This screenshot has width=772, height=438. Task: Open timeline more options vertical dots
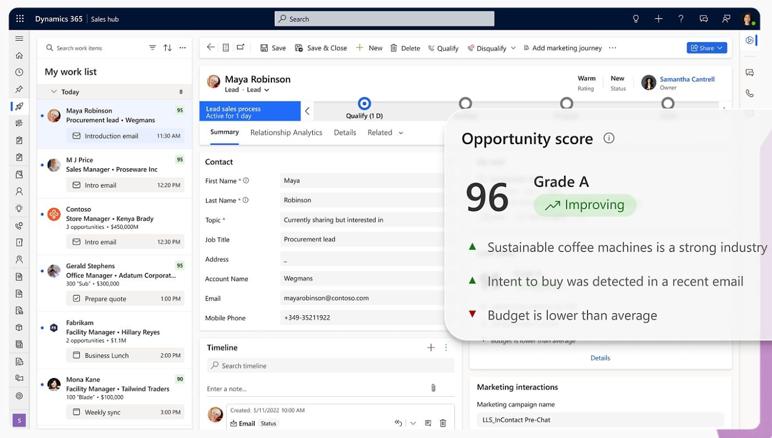click(x=446, y=347)
